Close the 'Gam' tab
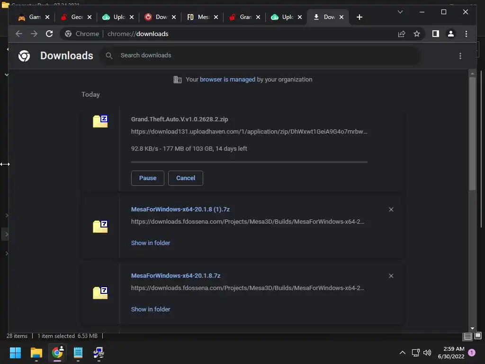485x364 pixels. (47, 17)
